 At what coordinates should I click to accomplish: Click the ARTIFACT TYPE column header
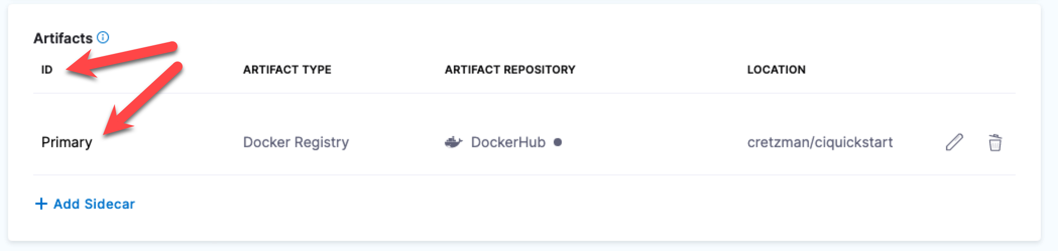[287, 70]
